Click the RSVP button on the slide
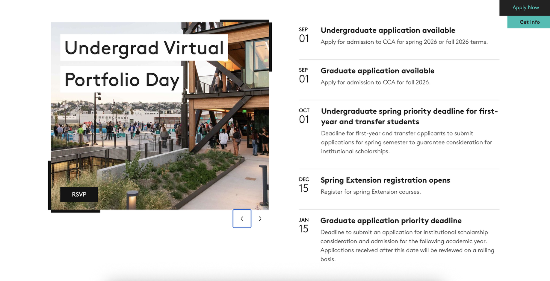 coord(79,195)
